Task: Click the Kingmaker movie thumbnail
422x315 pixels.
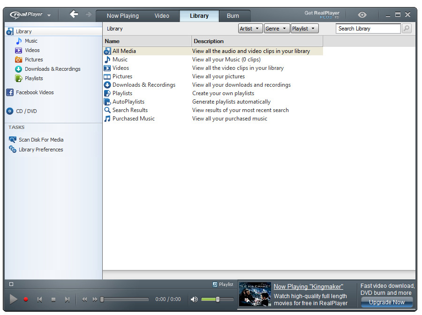Action: click(255, 294)
